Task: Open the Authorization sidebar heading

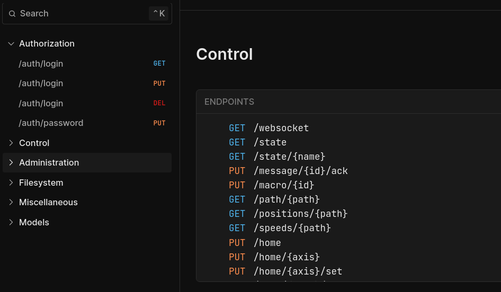Action: pyautogui.click(x=47, y=44)
